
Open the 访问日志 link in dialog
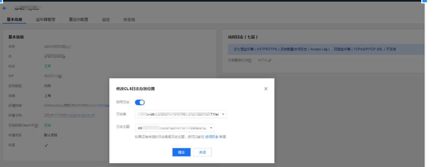click(x=212, y=137)
